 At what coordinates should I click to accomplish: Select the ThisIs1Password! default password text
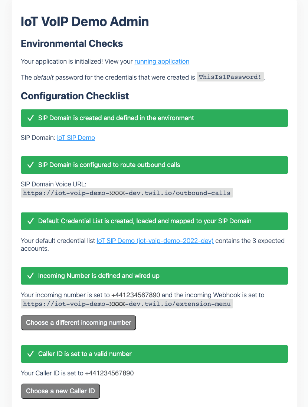pos(230,77)
